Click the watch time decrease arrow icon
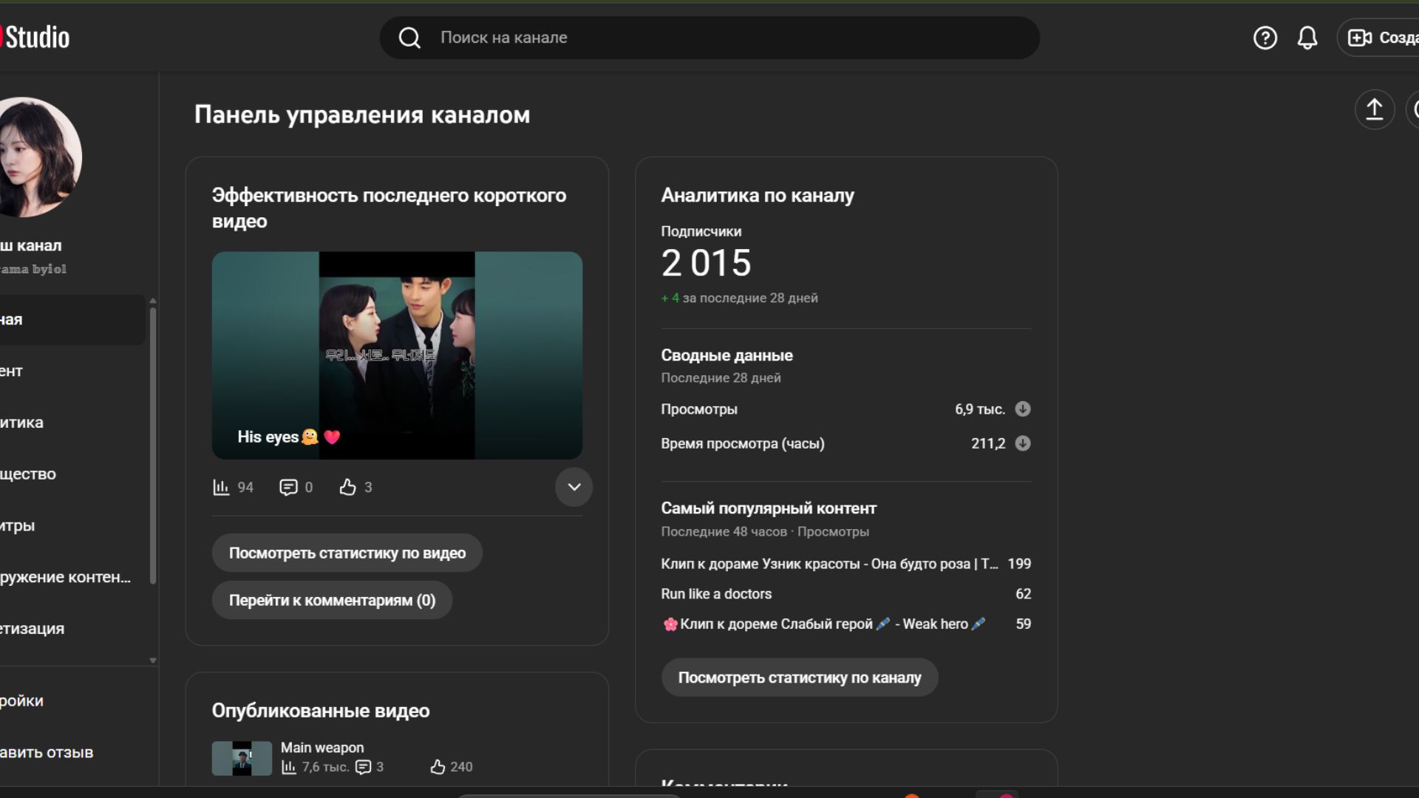The image size is (1419, 798). tap(1022, 443)
